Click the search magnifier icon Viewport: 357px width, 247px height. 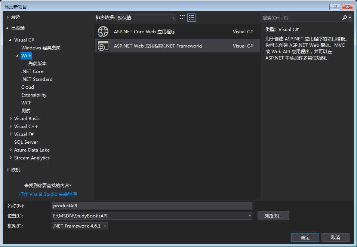(345, 18)
